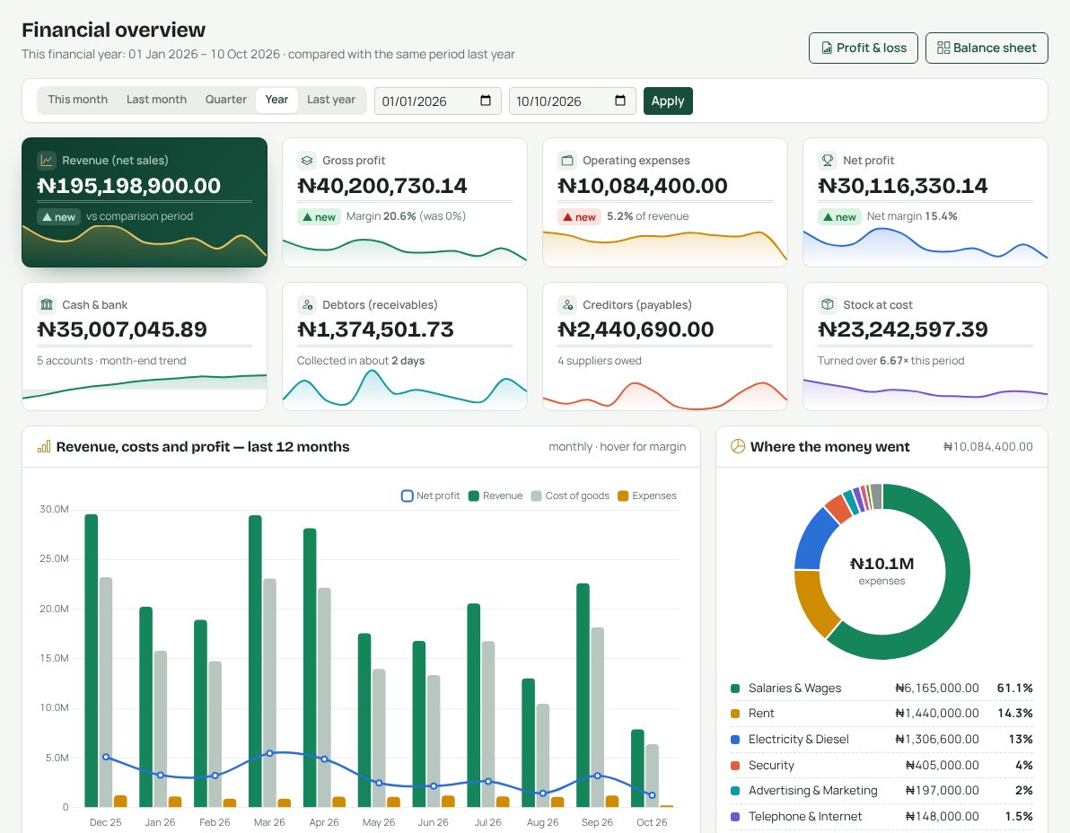
Task: Click the ₦10.1M expenses donut center label
Action: pos(881,570)
